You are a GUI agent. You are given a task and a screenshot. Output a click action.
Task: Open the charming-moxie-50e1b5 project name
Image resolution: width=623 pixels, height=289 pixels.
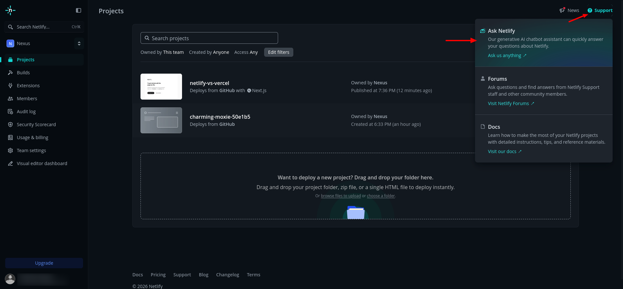coord(220,117)
